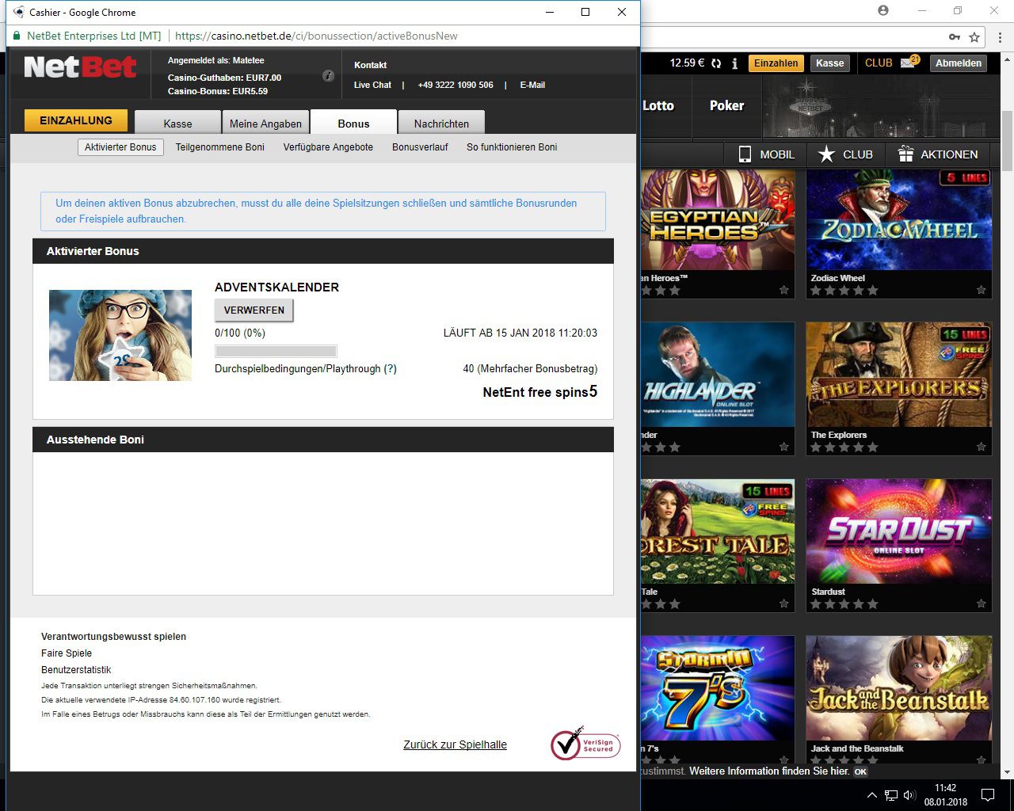Open the CLUB mail envelope with 21 badge
Screen dimensions: 1014x811
[909, 63]
